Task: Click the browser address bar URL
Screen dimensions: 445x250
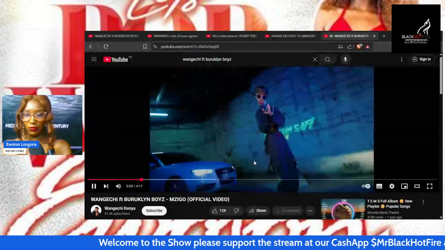Action: click(190, 47)
